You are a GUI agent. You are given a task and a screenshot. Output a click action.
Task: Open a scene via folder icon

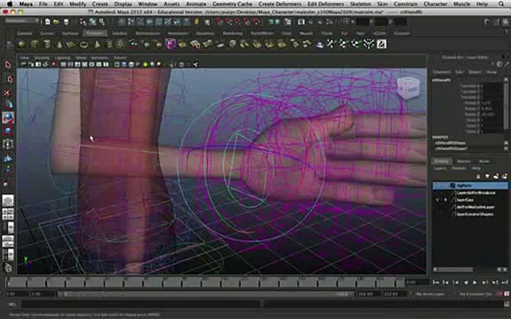point(56,22)
